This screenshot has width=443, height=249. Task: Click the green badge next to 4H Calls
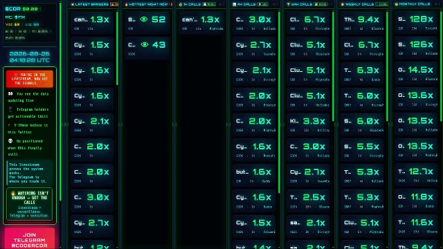pyautogui.click(x=263, y=4)
